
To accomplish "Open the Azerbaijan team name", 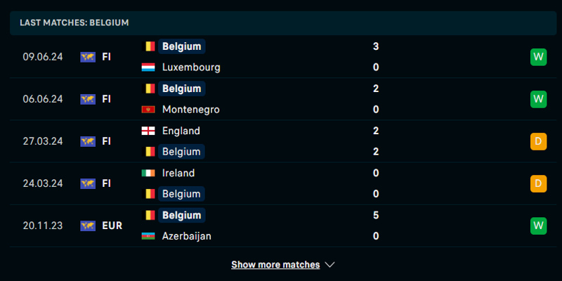I will (x=187, y=236).
